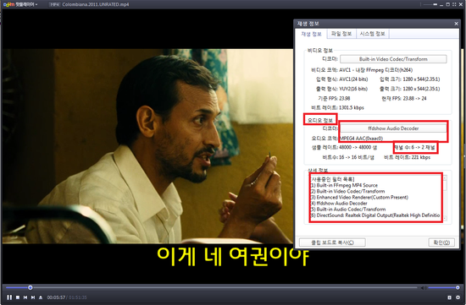Click the 확인 button in the dialog

coord(441,242)
